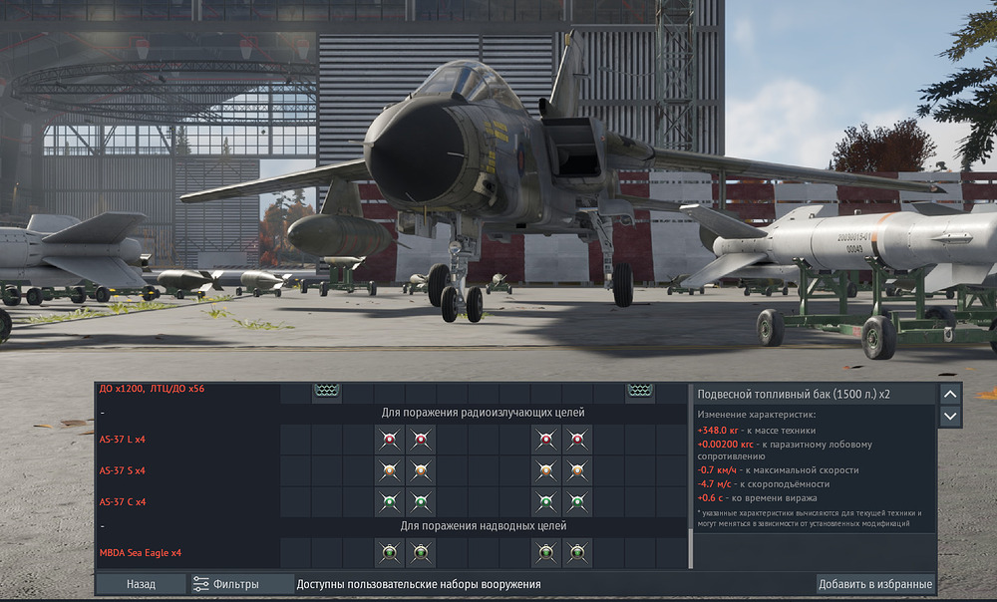Select the rightmost AS-37 L missile icon
Viewport: 997px width, 602px height.
577,440
